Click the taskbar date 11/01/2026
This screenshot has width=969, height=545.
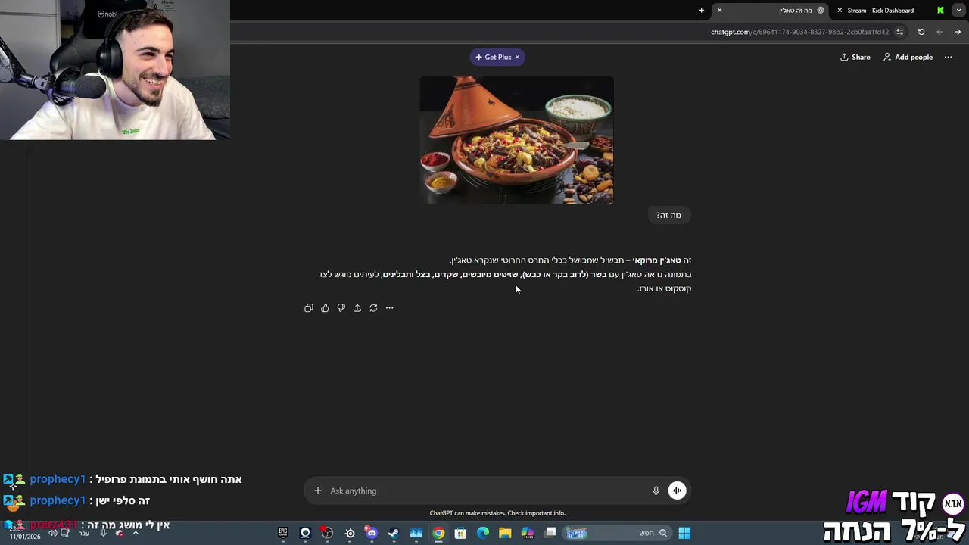click(25, 537)
